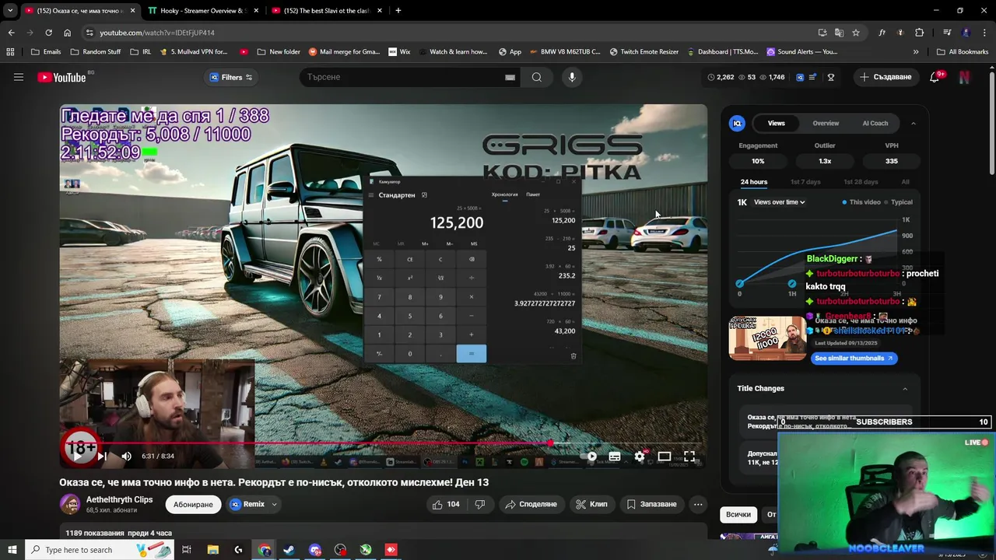
Task: Collapse the vidIQ Views panel
Action: point(914,123)
